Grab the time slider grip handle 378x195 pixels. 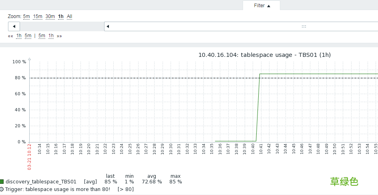point(304,26)
